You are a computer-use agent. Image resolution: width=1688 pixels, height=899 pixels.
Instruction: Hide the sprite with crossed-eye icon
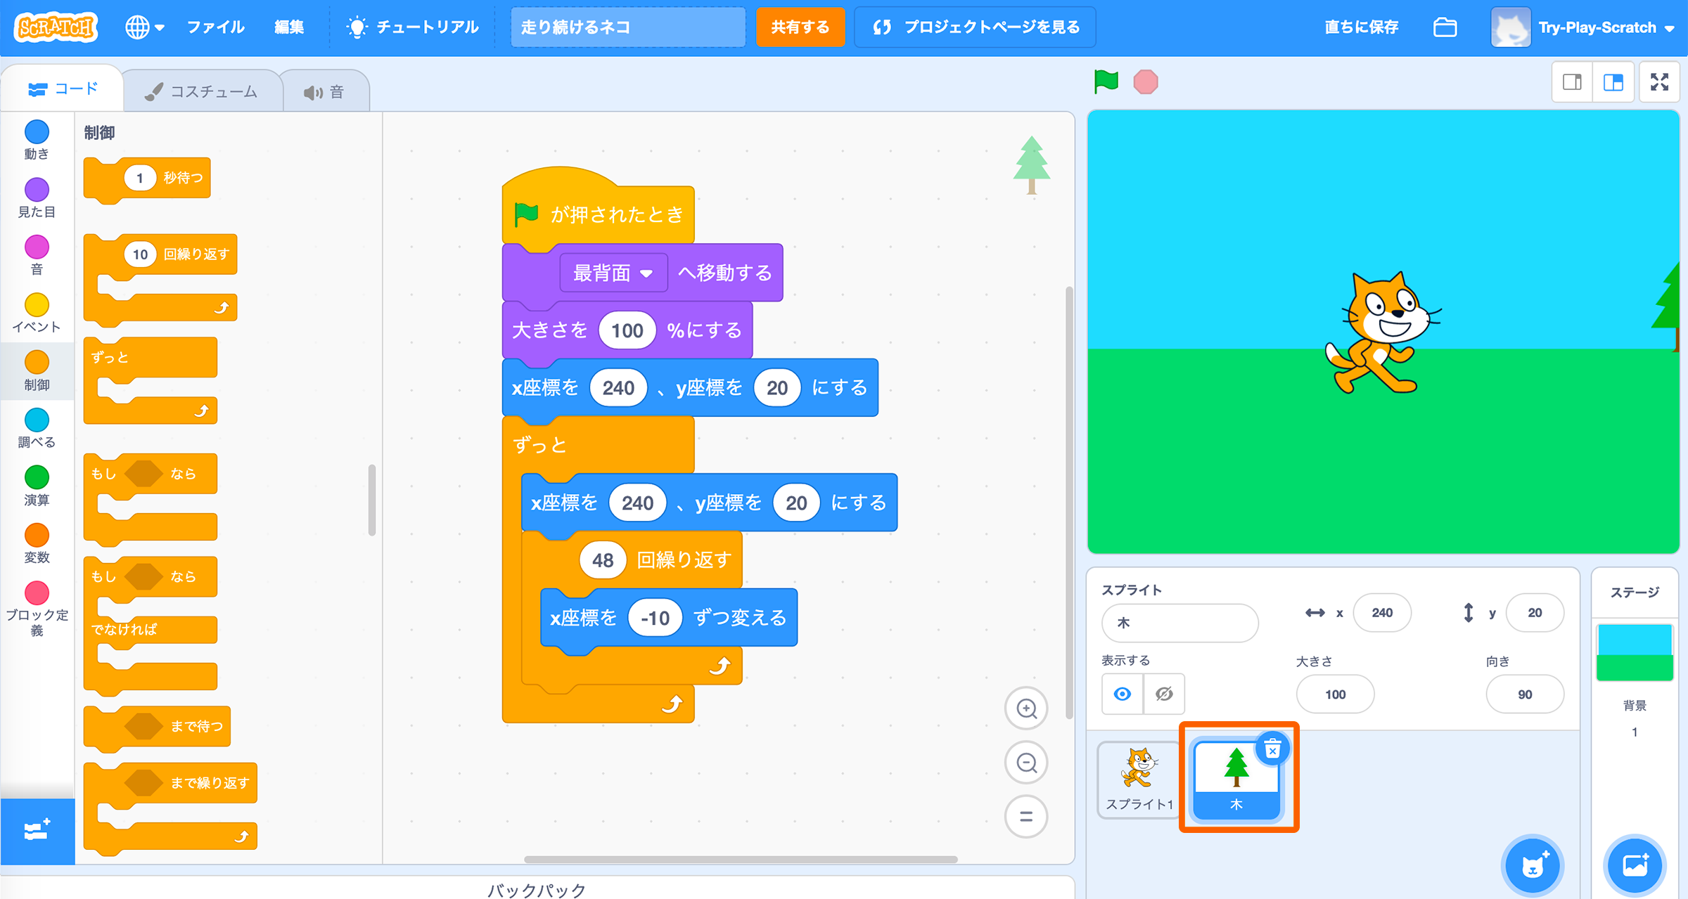[1164, 694]
